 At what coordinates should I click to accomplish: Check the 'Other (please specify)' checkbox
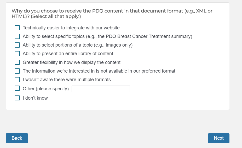(x=17, y=88)
